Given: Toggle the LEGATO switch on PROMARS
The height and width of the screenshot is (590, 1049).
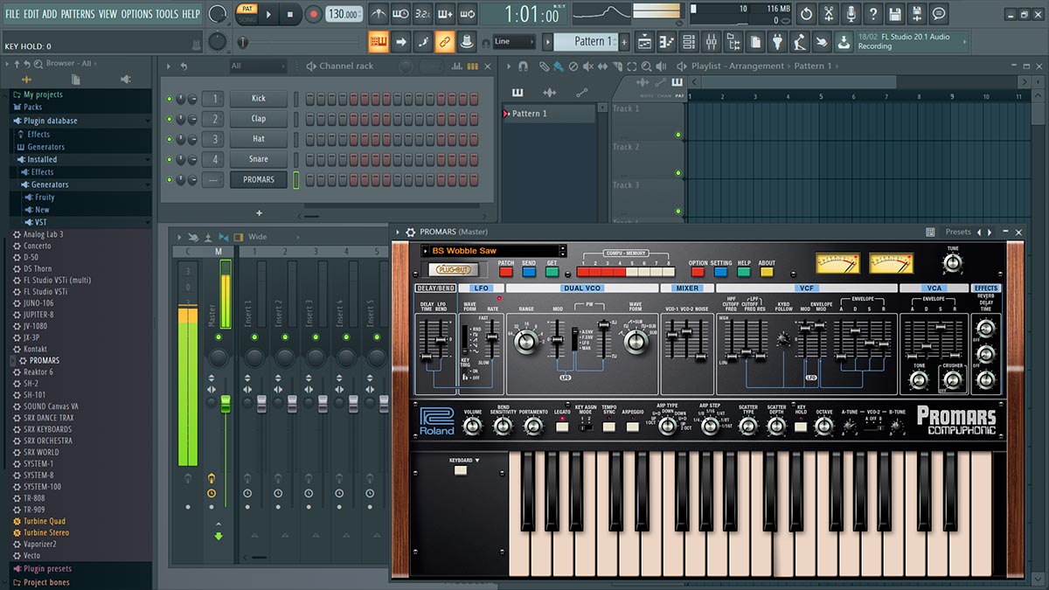Looking at the screenshot, I should (x=562, y=427).
